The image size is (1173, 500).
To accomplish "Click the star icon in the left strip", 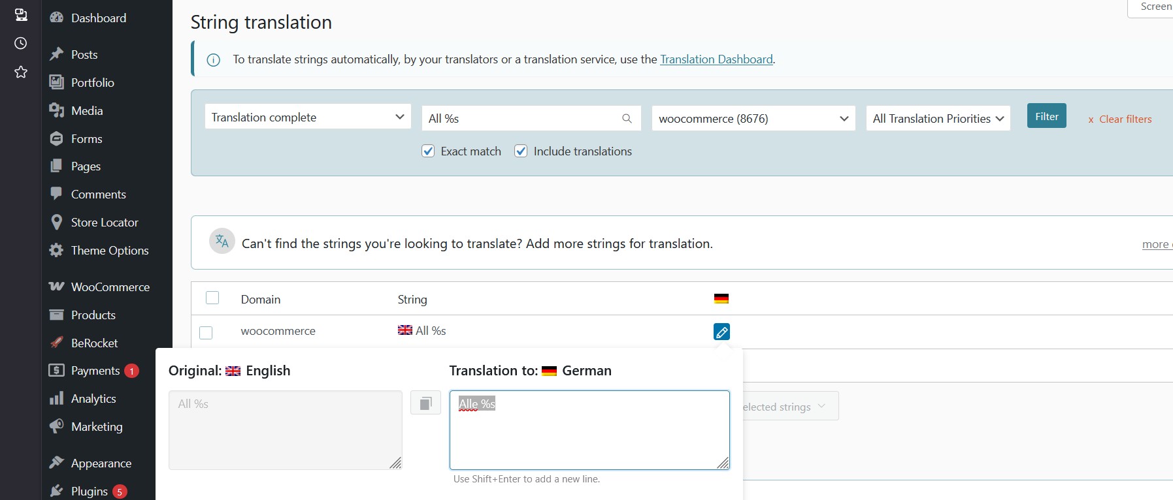I will [x=21, y=72].
